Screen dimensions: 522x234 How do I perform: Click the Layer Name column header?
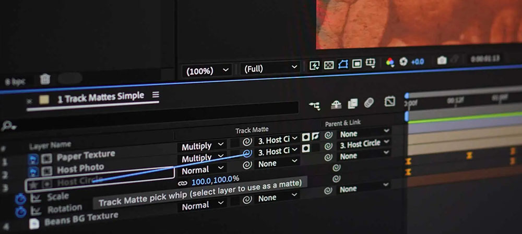click(x=50, y=146)
